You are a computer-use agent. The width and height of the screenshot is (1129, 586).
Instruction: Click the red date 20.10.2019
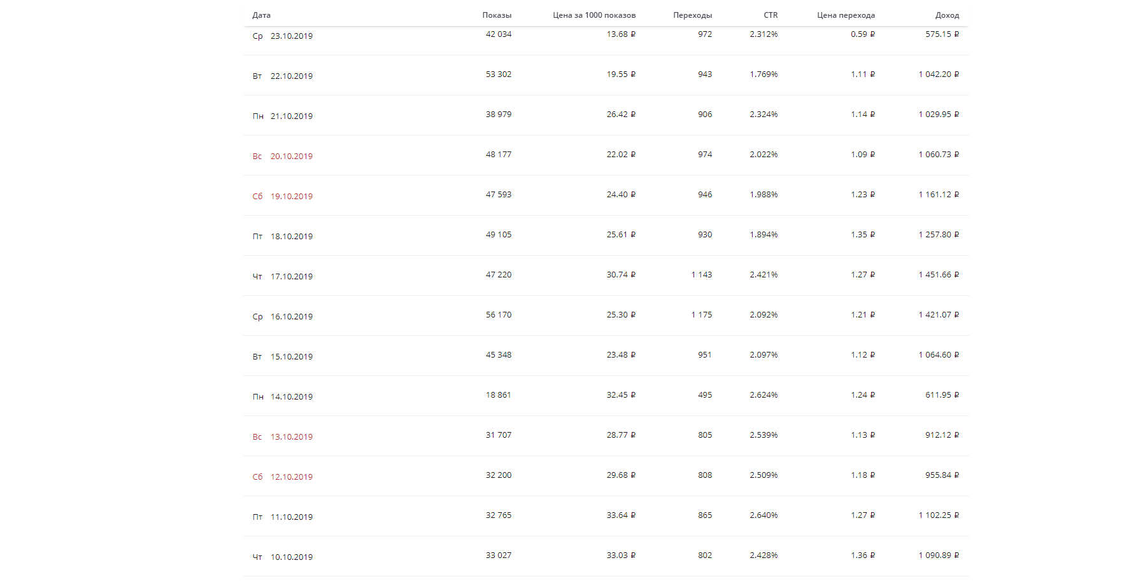[x=291, y=157]
